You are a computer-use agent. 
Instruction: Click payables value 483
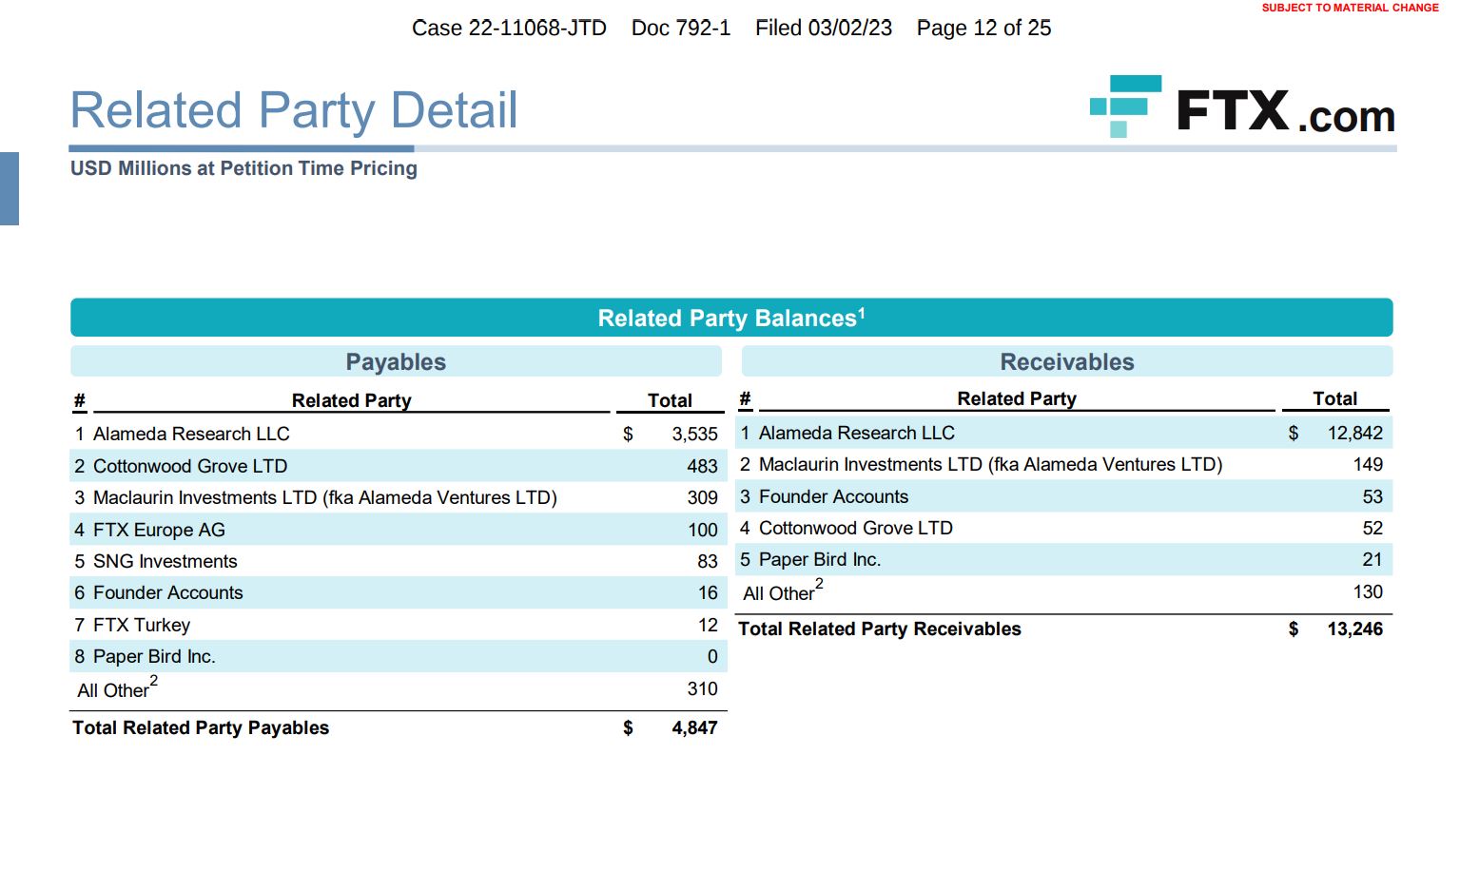[702, 466]
